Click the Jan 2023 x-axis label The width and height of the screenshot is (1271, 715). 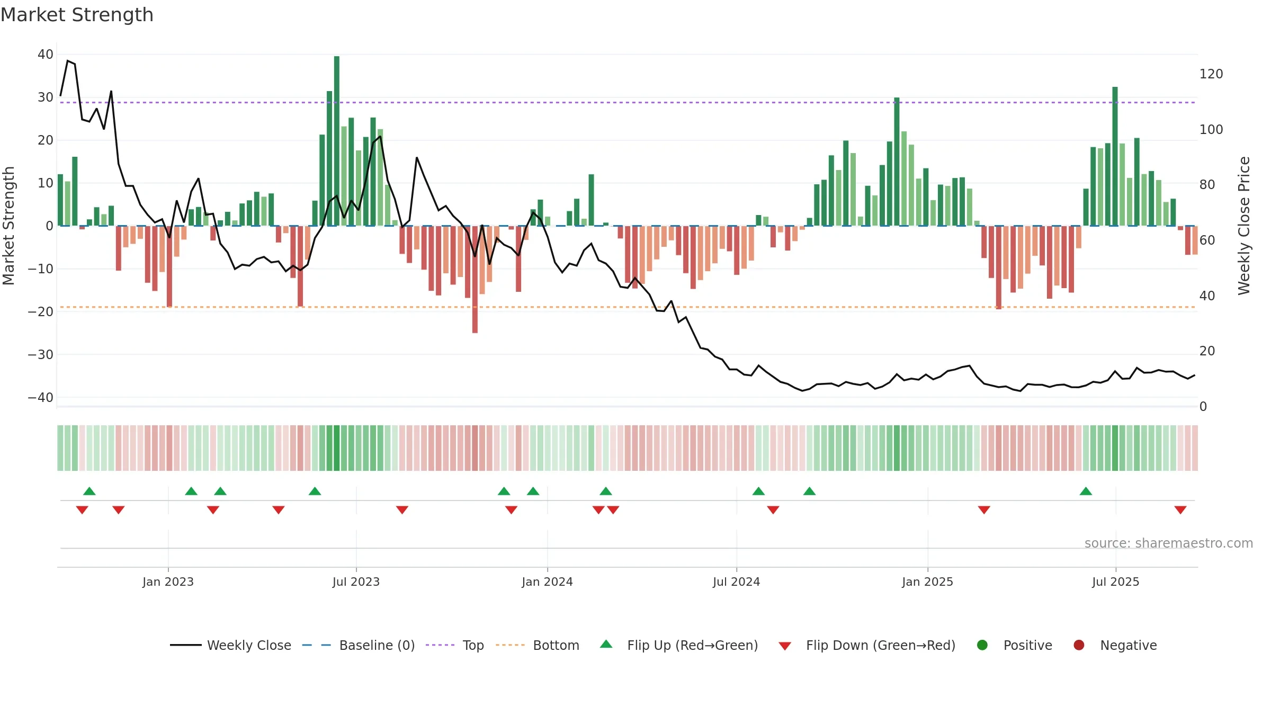click(168, 582)
